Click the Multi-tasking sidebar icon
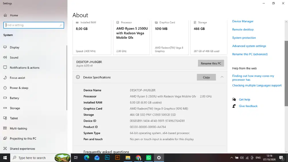This screenshot has width=288, height=162. (5, 128)
